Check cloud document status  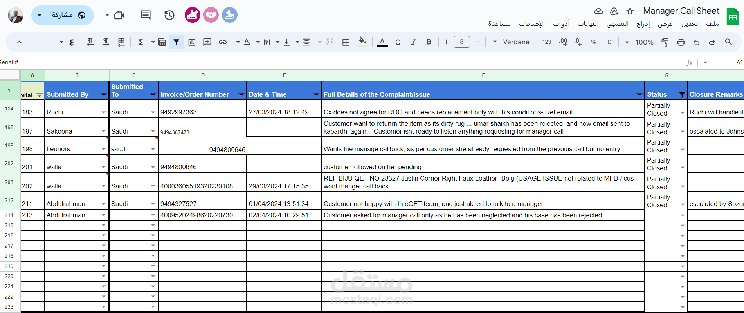click(598, 11)
